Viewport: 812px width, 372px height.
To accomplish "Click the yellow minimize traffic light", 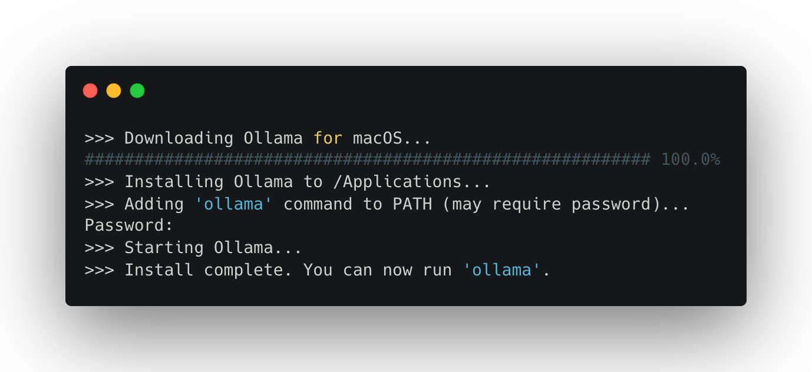I will click(x=114, y=91).
